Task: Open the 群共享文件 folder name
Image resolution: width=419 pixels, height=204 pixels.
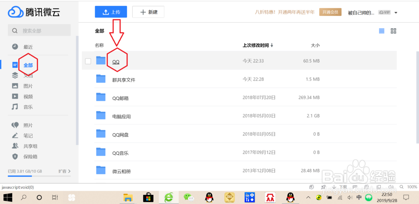Action: (x=124, y=80)
